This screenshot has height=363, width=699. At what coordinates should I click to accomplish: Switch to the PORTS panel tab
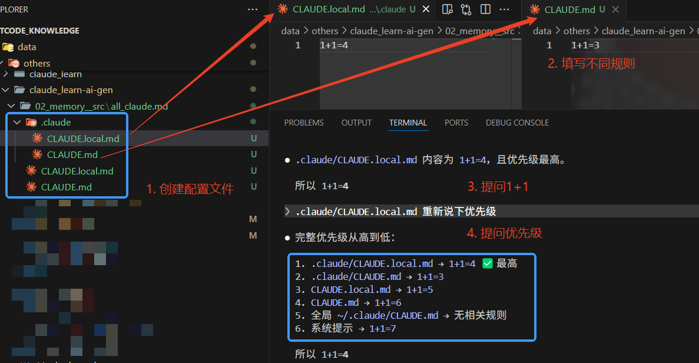click(x=456, y=123)
